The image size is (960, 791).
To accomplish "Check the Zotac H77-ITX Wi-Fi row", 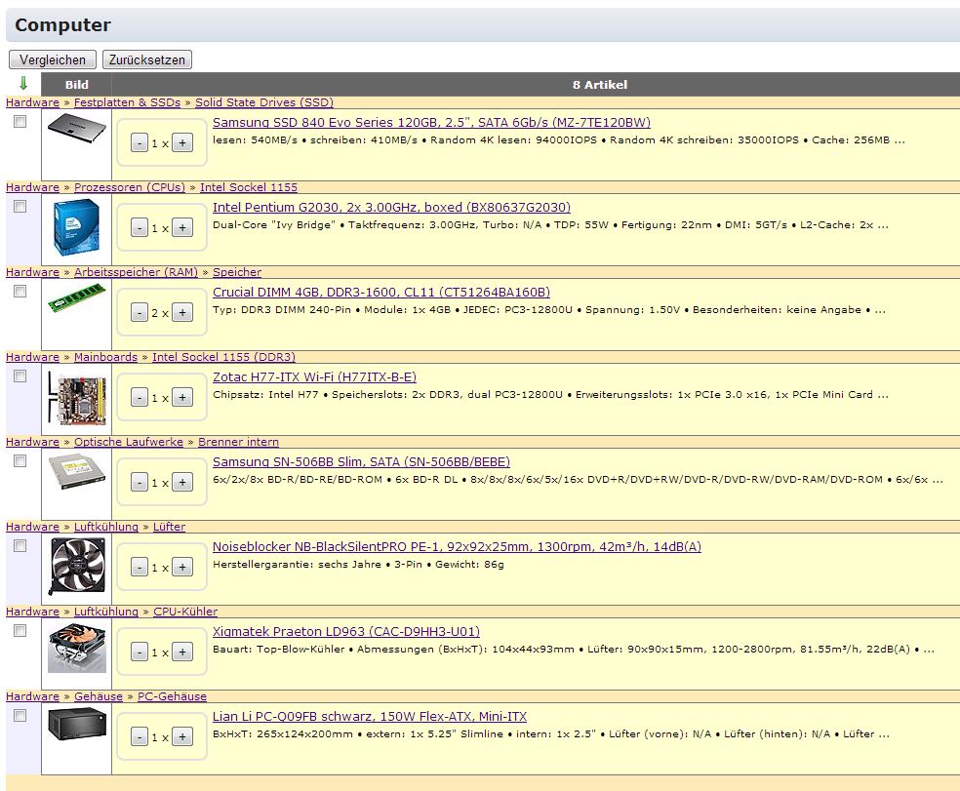I will pos(20,376).
